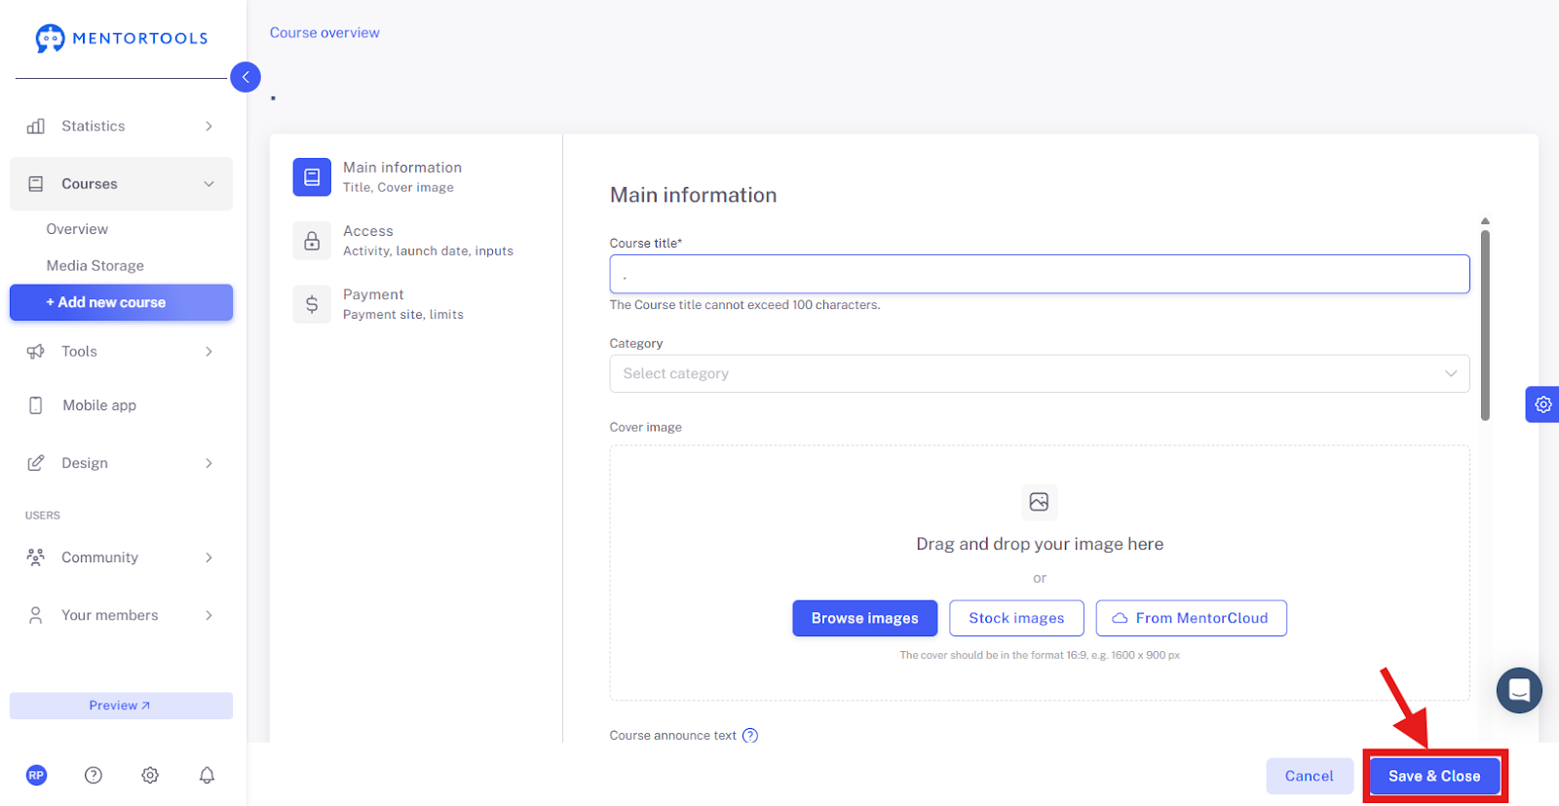Click the Design pencil icon

click(36, 463)
